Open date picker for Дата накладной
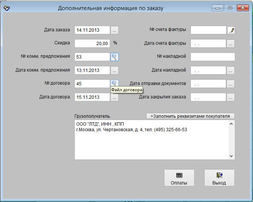 click(x=231, y=70)
